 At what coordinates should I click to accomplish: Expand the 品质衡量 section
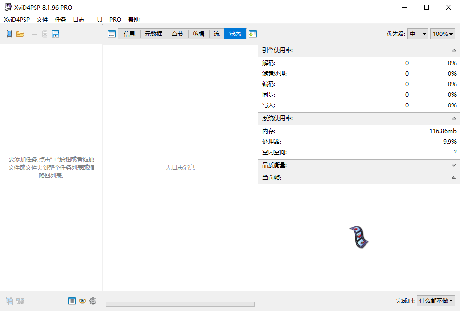tap(453, 165)
